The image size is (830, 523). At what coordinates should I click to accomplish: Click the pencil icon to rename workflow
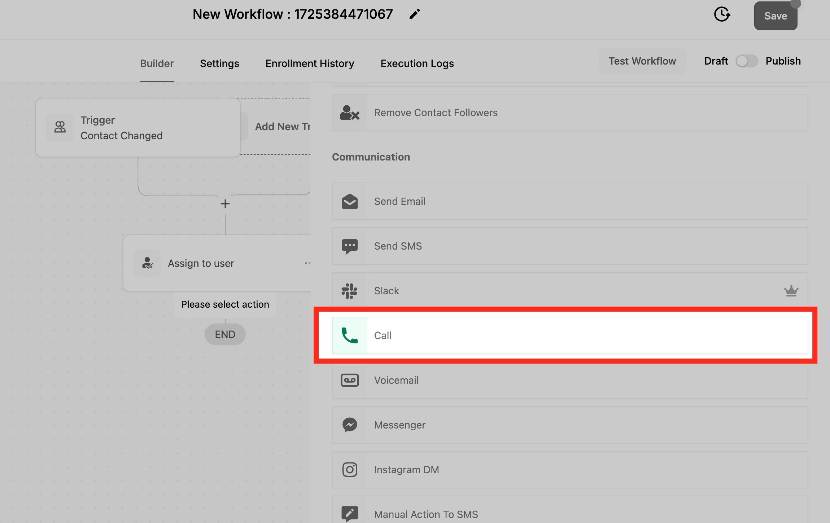(415, 14)
